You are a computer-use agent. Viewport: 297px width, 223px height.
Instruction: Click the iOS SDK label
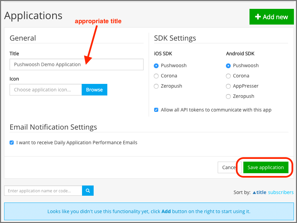pyautogui.click(x=163, y=54)
